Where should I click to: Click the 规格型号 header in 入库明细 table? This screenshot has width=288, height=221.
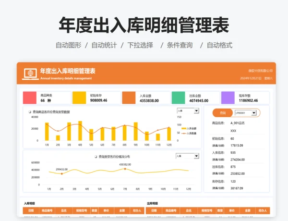click(82, 210)
